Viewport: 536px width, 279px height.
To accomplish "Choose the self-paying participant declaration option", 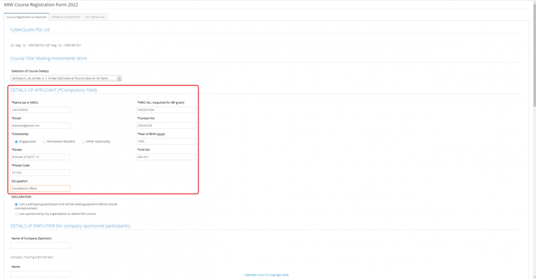I will [16, 204].
